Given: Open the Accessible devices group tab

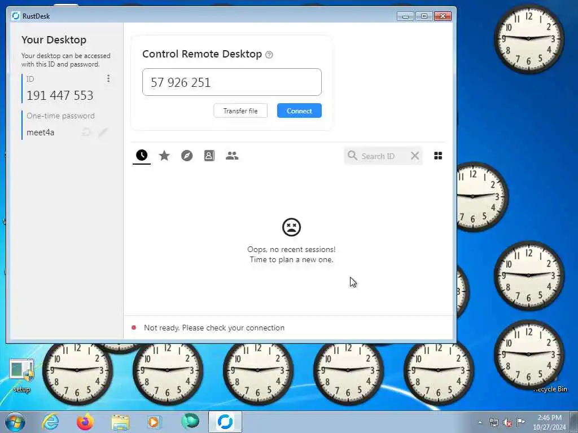Looking at the screenshot, I should click(232, 156).
